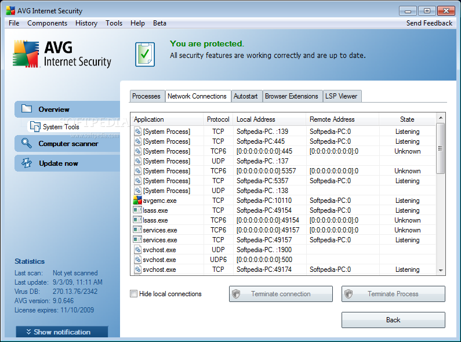Click the Terminate Process button
Screen dimensions: 461x342
point(393,293)
